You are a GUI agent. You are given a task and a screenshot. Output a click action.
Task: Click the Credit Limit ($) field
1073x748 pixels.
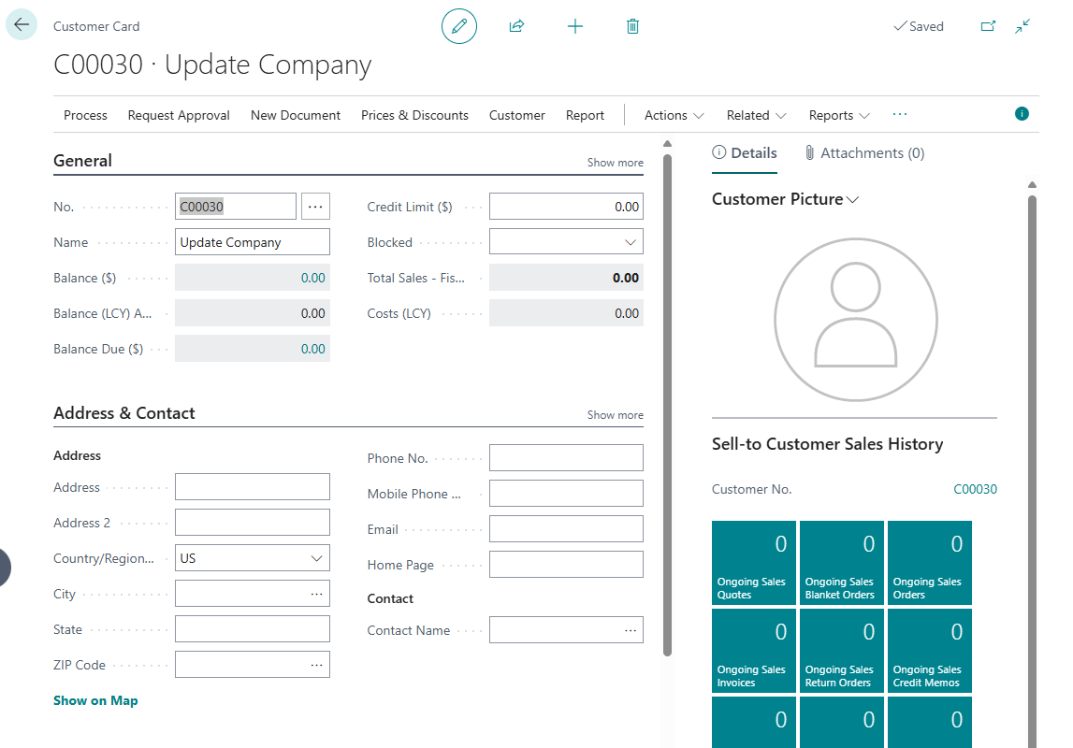click(566, 207)
